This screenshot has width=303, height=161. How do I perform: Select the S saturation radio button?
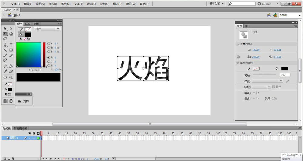click(49, 48)
